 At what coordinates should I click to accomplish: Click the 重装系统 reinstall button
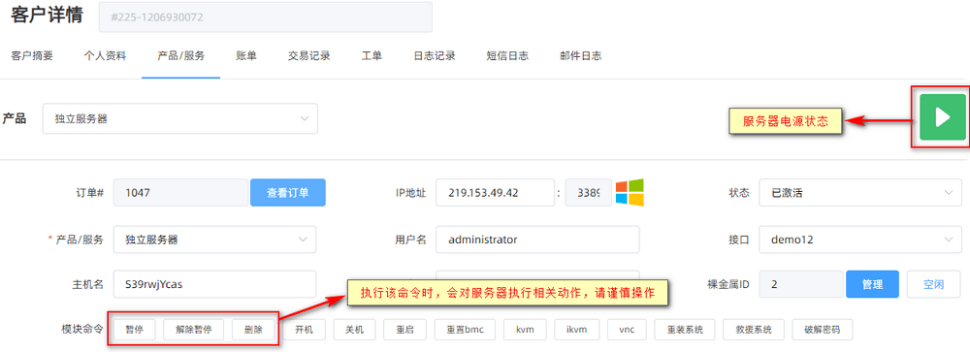[x=684, y=330]
